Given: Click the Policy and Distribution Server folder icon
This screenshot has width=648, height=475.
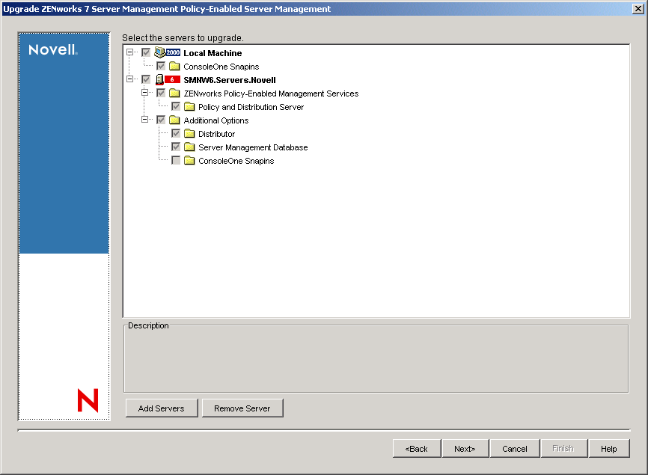Looking at the screenshot, I should pyautogui.click(x=190, y=106).
